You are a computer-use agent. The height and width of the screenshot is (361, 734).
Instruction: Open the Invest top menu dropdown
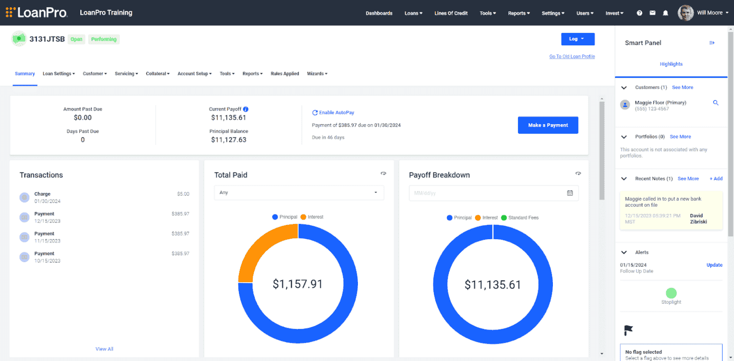click(x=615, y=13)
